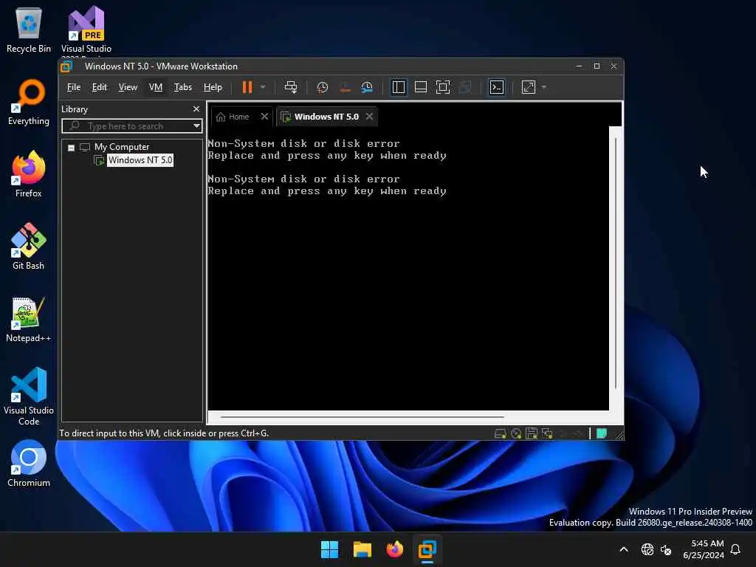Click the VM horizontal scrollbar
The height and width of the screenshot is (567, 756).
pos(362,416)
